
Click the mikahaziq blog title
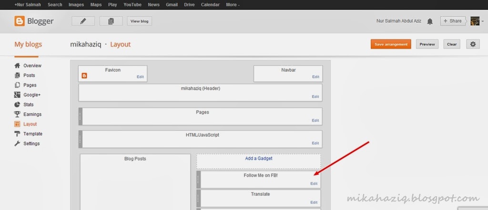click(86, 44)
